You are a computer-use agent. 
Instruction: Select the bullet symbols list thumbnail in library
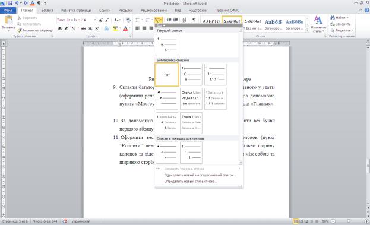(167, 99)
